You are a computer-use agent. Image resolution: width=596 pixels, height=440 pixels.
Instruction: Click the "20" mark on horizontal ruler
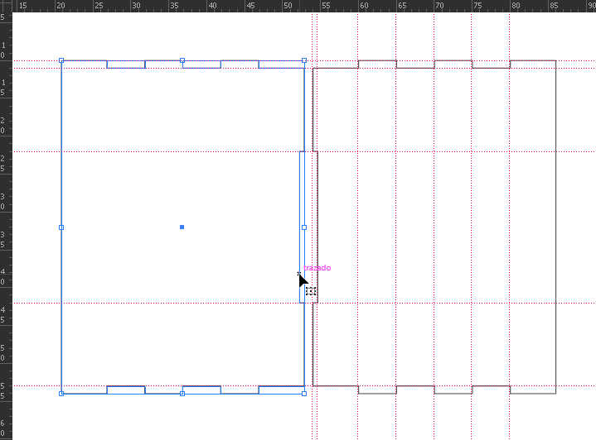click(61, 6)
